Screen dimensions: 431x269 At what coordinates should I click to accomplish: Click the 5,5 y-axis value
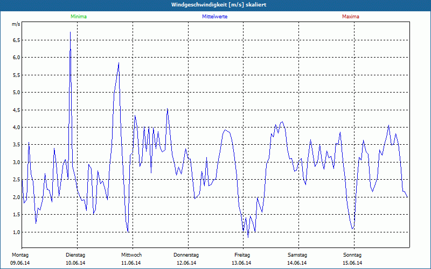point(17,75)
